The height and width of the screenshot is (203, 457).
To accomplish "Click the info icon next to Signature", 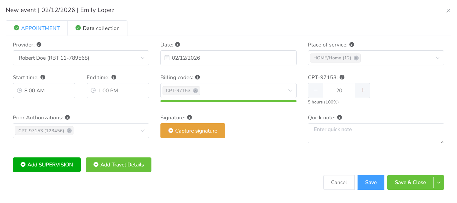I will point(190,118).
